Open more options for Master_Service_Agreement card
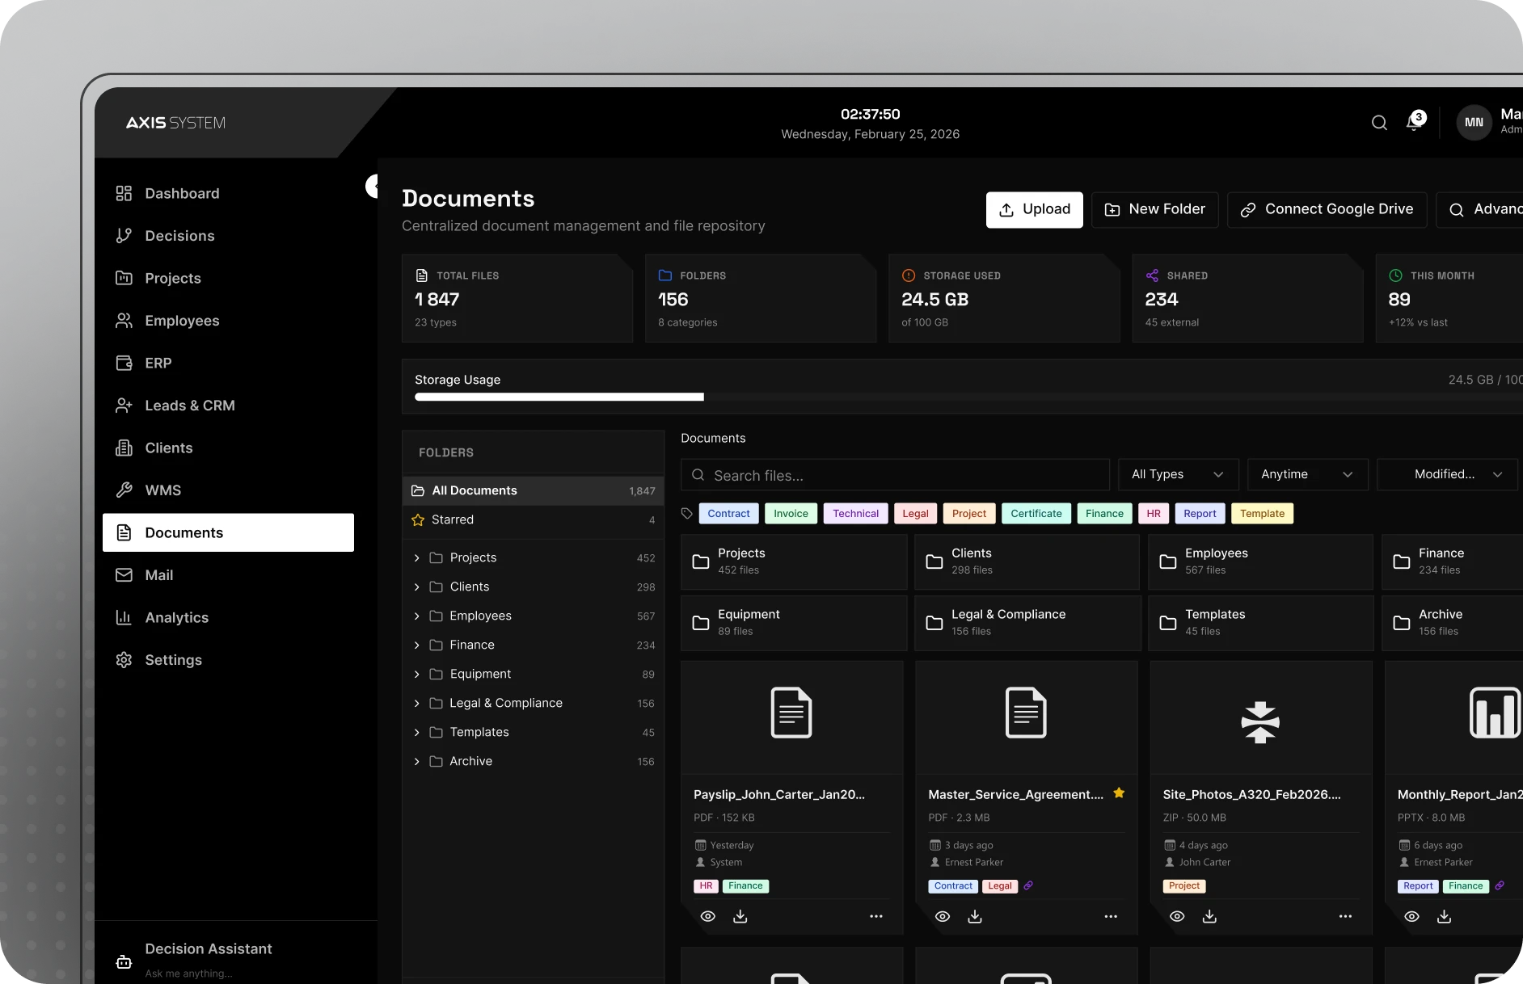The height and width of the screenshot is (984, 1523). [1110, 916]
